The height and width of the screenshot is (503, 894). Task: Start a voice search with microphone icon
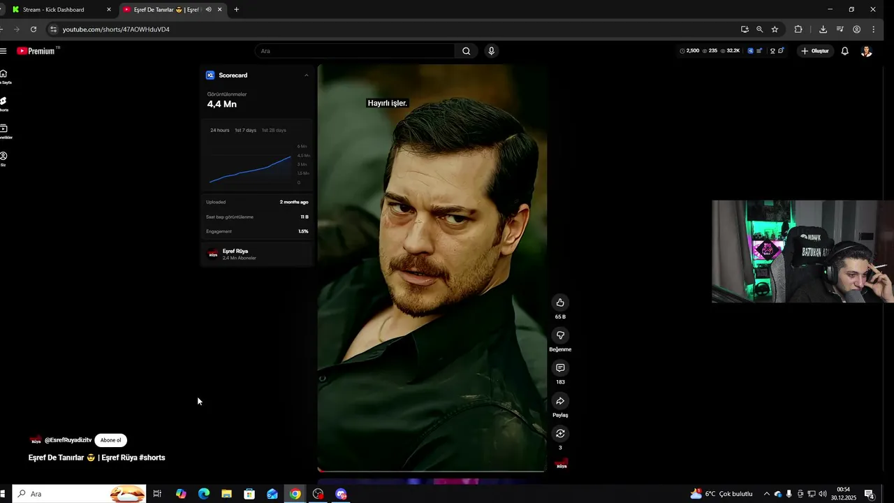[x=492, y=51]
